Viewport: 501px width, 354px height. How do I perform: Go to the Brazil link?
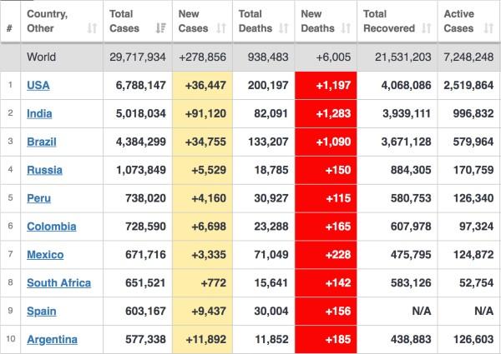click(42, 142)
